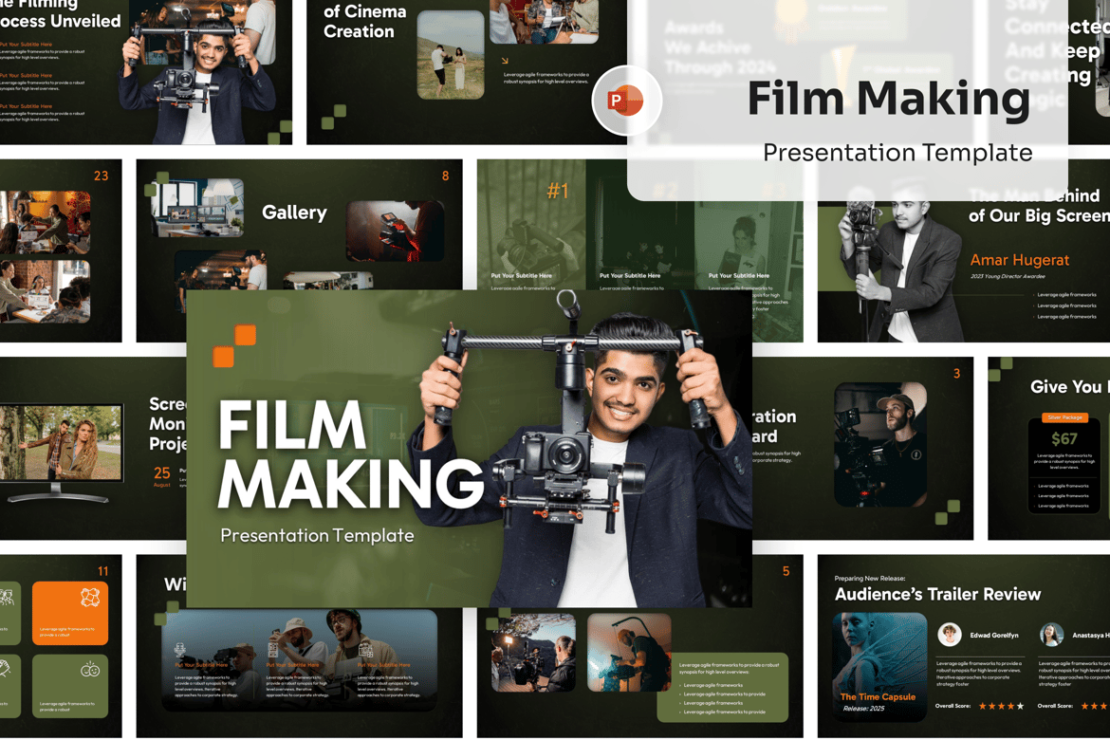
Task: Click "Preparing New Release:" text
Action: coord(869,579)
